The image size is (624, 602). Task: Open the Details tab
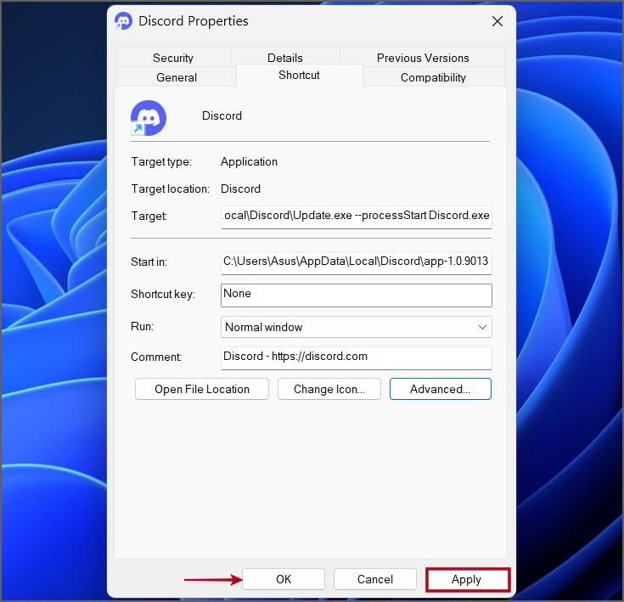pyautogui.click(x=285, y=58)
